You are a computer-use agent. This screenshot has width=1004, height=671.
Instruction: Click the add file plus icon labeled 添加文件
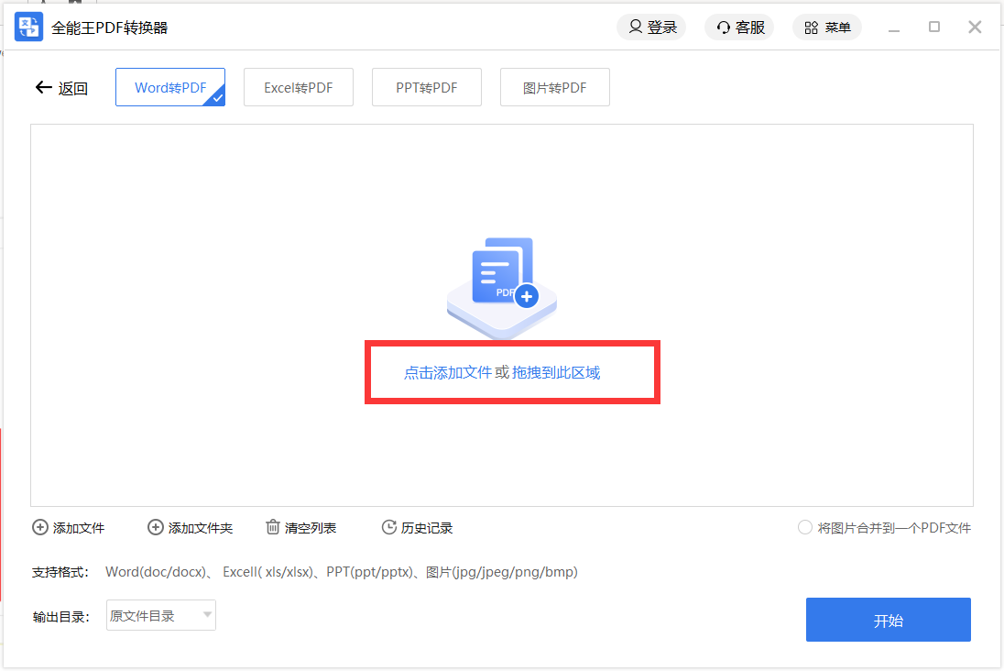click(40, 527)
